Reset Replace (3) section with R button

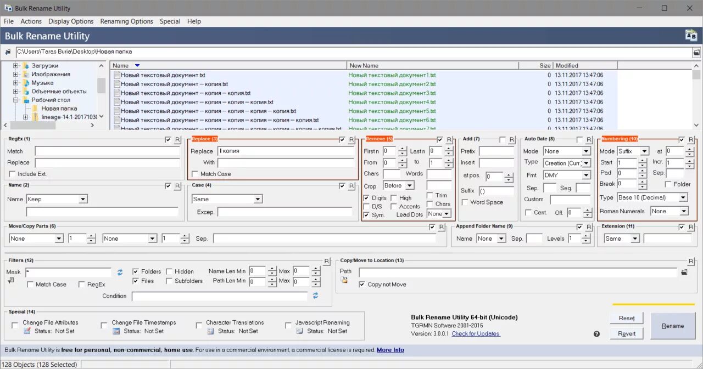tap(351, 140)
